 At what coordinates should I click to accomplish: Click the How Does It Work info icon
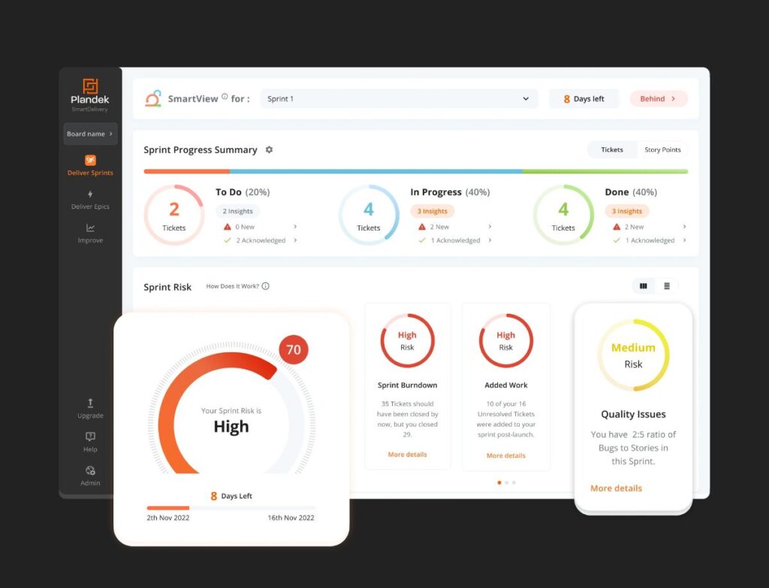[x=265, y=286]
